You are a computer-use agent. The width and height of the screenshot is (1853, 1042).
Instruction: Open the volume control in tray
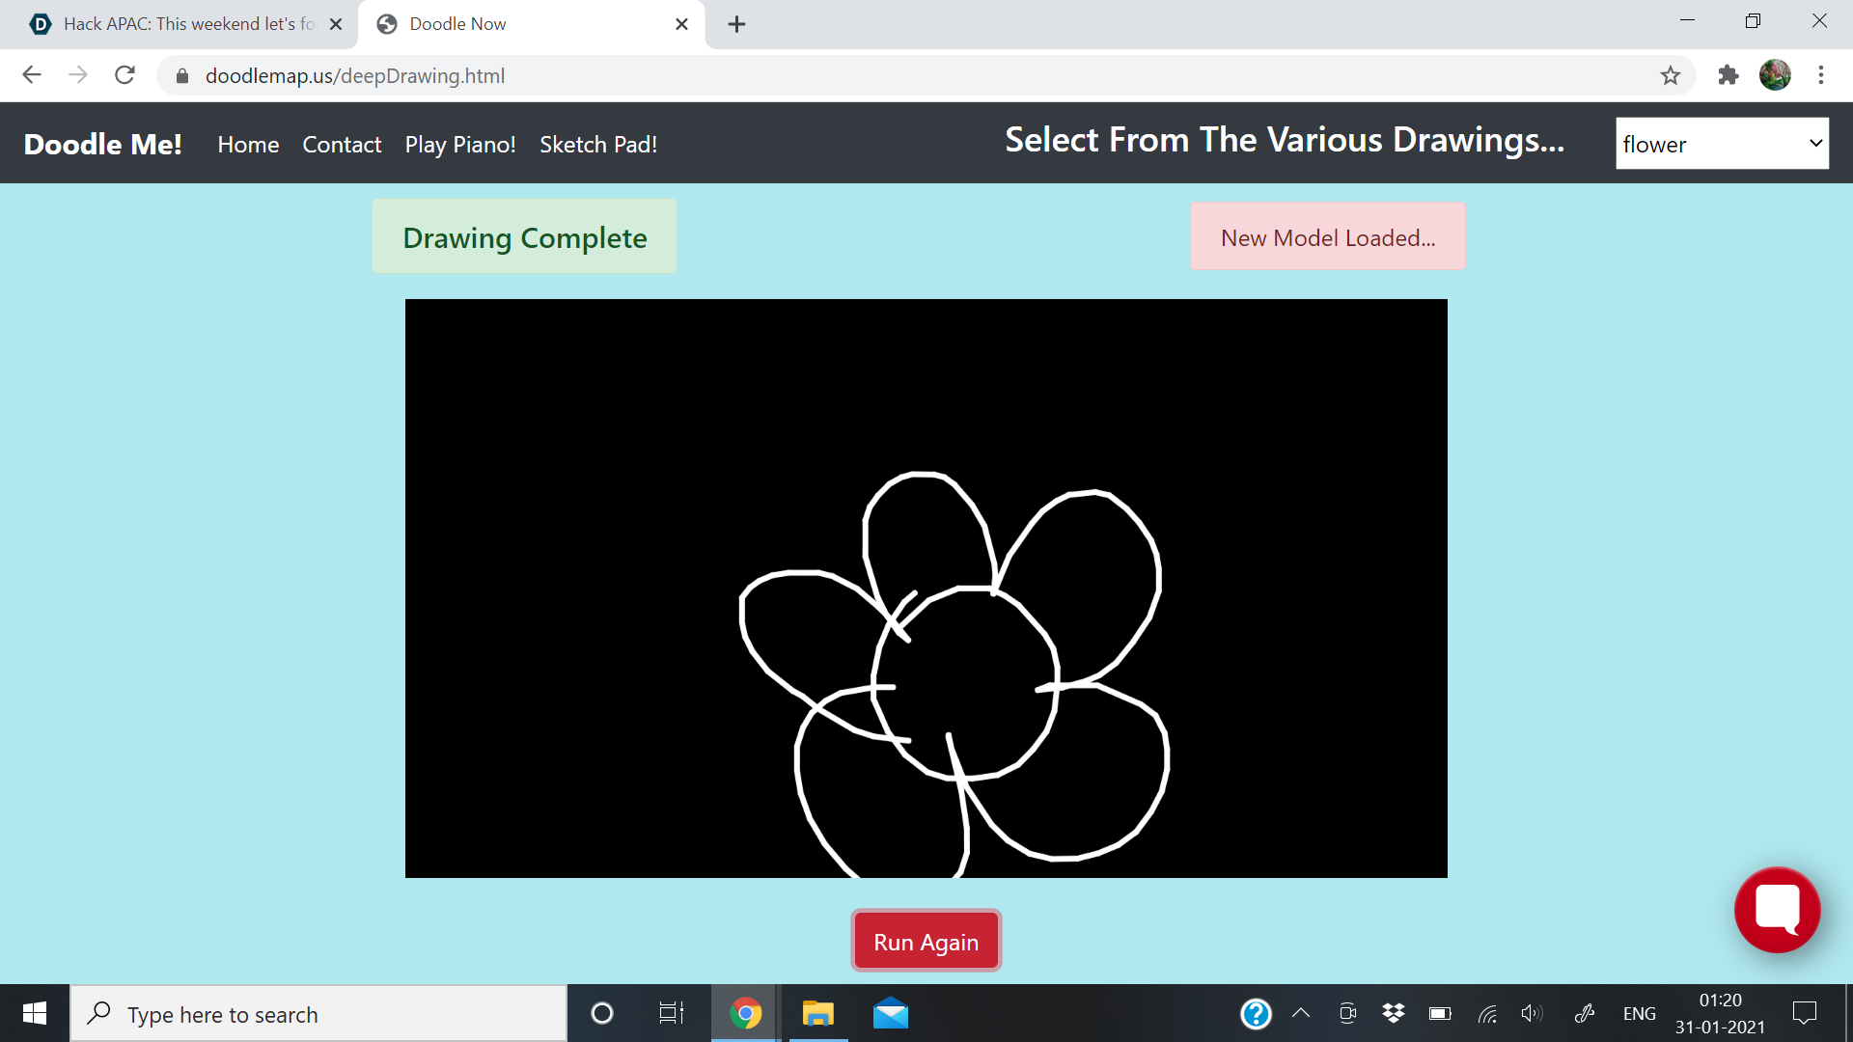(1532, 1013)
